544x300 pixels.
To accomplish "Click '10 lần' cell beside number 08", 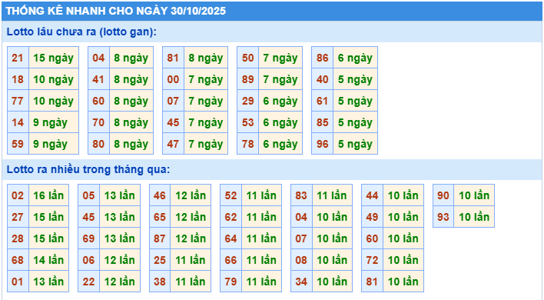I will point(332,260).
